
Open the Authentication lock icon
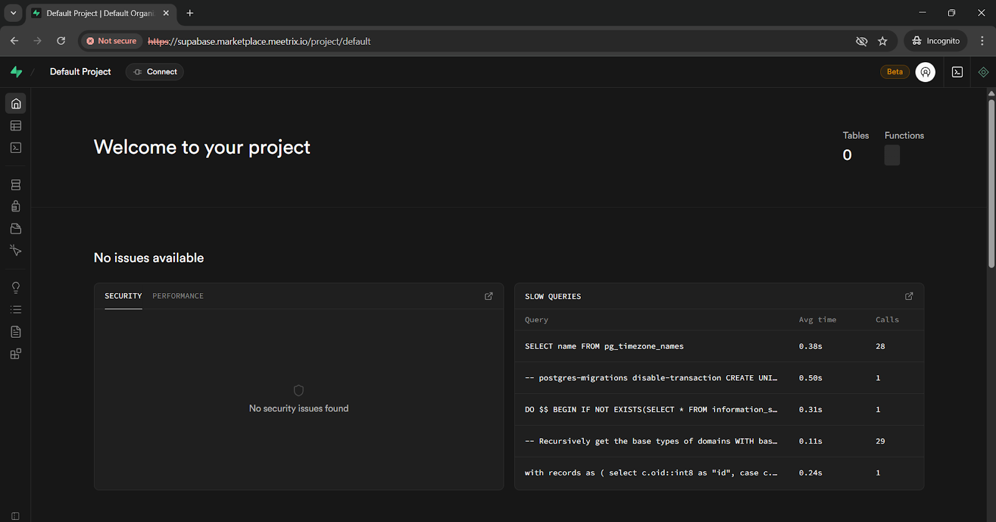pyautogui.click(x=16, y=207)
